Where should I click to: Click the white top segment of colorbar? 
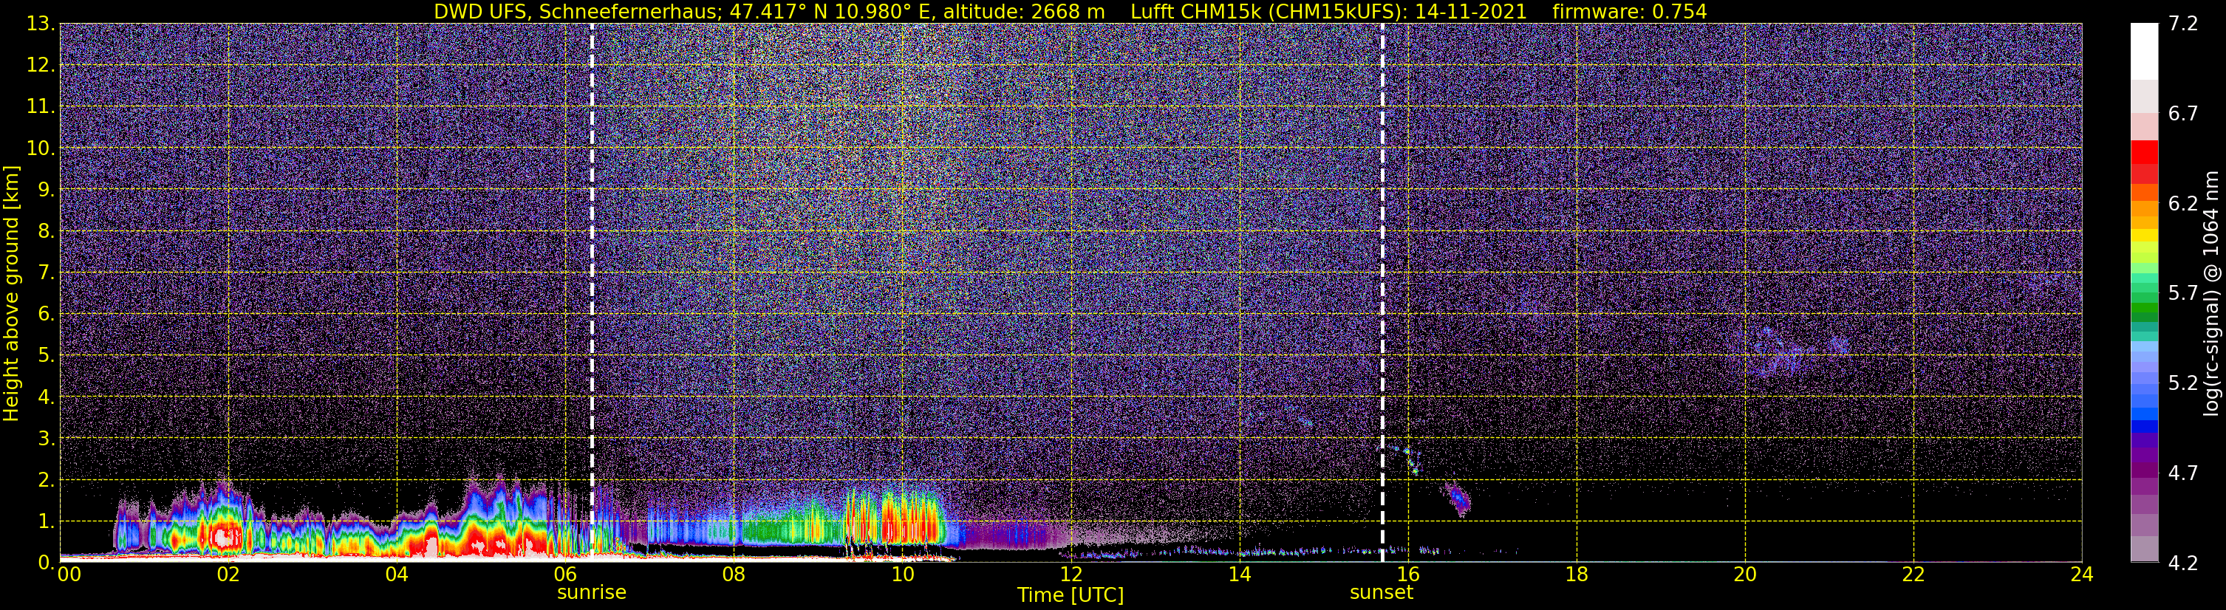coord(2144,51)
